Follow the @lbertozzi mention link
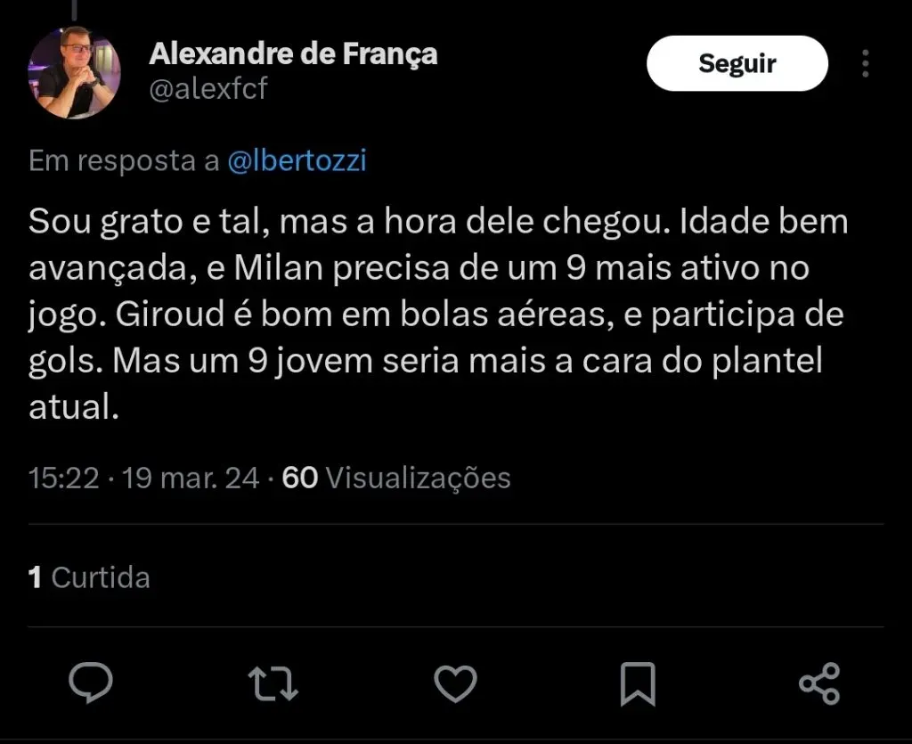 (x=297, y=161)
